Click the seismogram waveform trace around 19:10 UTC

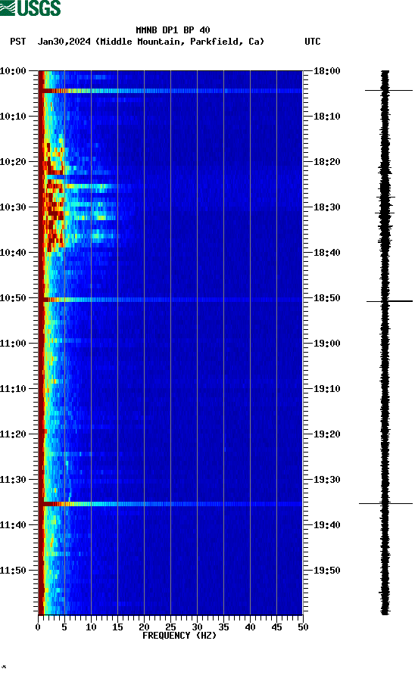385,389
